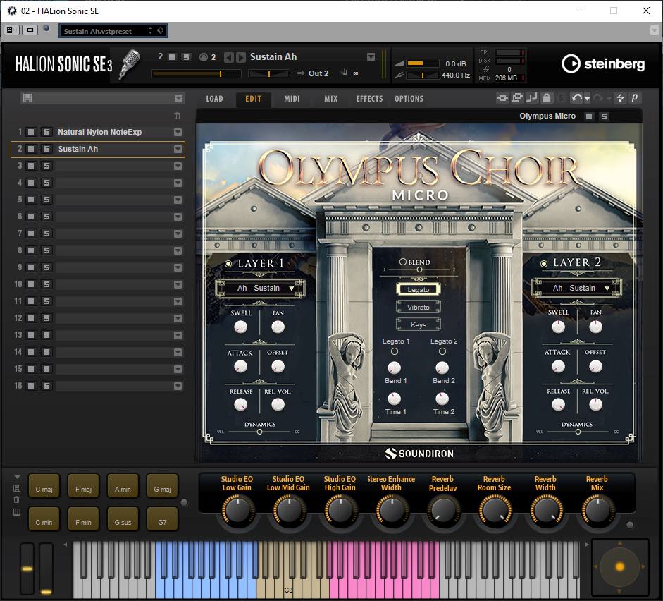Switch to the LOAD tab

coord(214,99)
